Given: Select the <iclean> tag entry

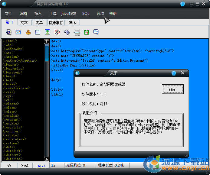Looking at the screenshot, I should pyautogui.click(x=10, y=108).
